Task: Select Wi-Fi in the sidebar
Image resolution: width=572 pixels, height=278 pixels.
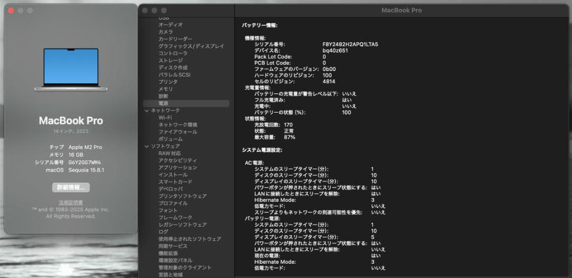Action: pyautogui.click(x=165, y=118)
